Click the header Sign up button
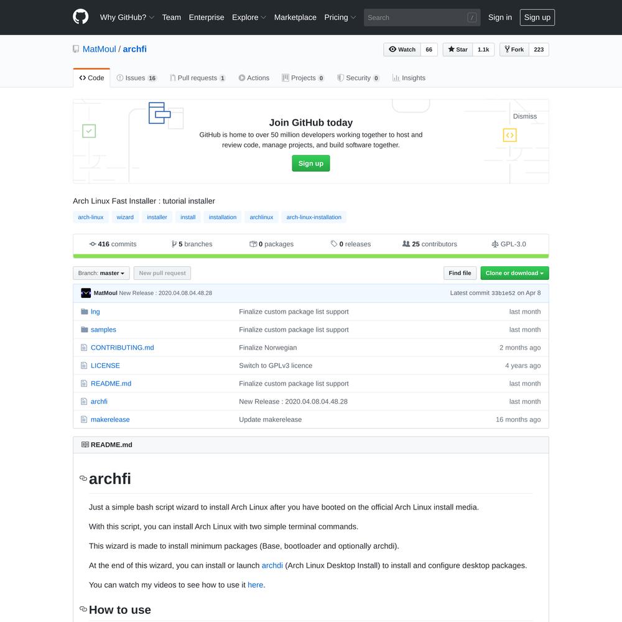The height and width of the screenshot is (622, 622). (537, 17)
